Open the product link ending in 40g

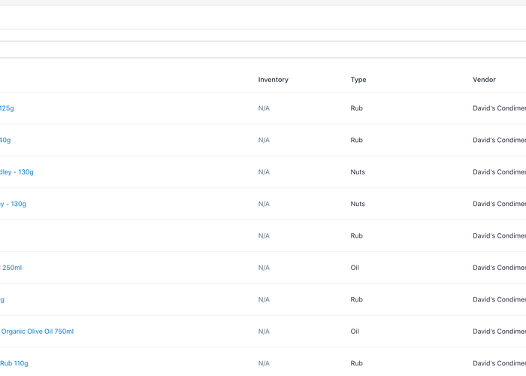5,140
